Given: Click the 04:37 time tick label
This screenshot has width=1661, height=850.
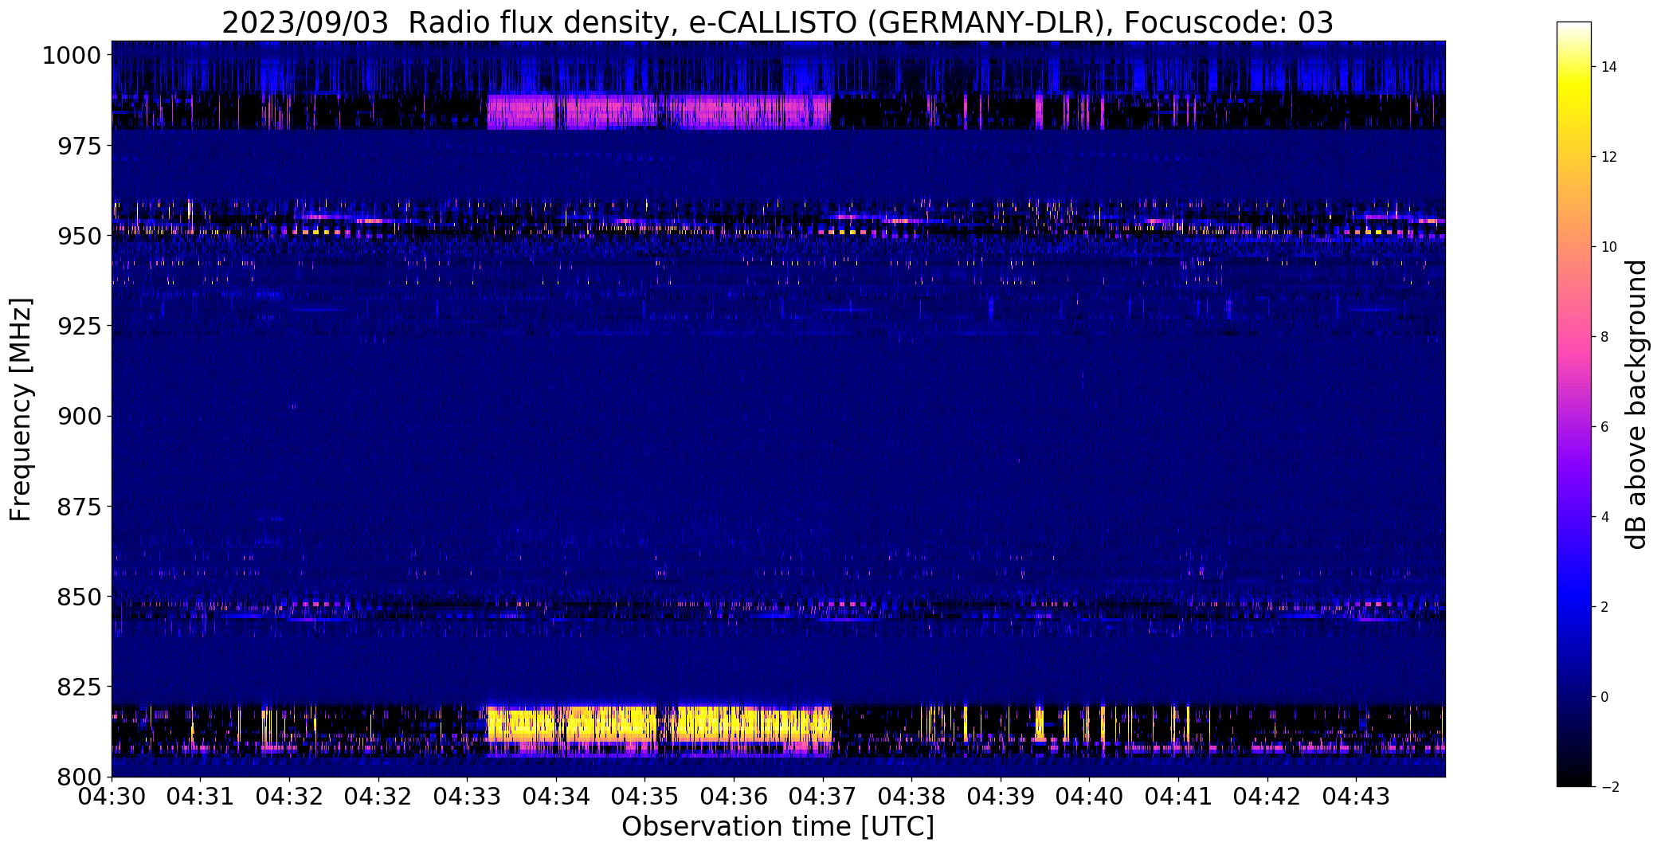Looking at the screenshot, I should pos(823,797).
